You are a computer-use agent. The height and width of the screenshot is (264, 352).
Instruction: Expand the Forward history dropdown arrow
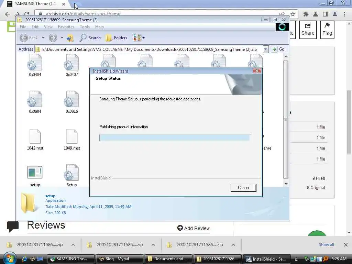pos(62,38)
